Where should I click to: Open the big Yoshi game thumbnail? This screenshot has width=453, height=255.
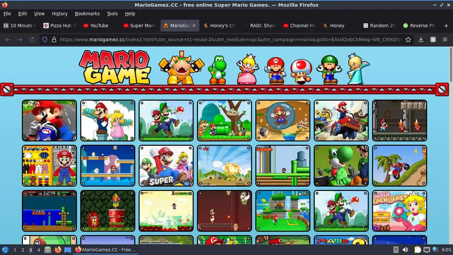tap(341, 166)
